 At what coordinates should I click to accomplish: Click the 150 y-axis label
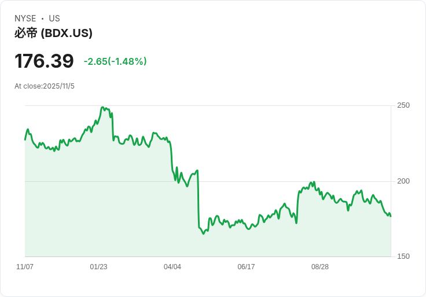pyautogui.click(x=403, y=256)
